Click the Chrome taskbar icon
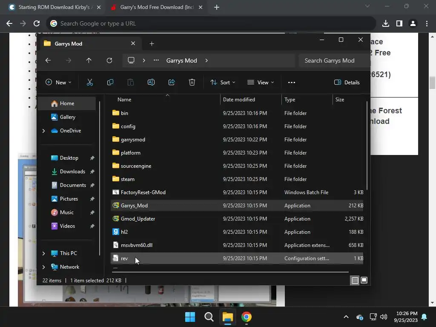The width and height of the screenshot is (436, 327). (247, 317)
